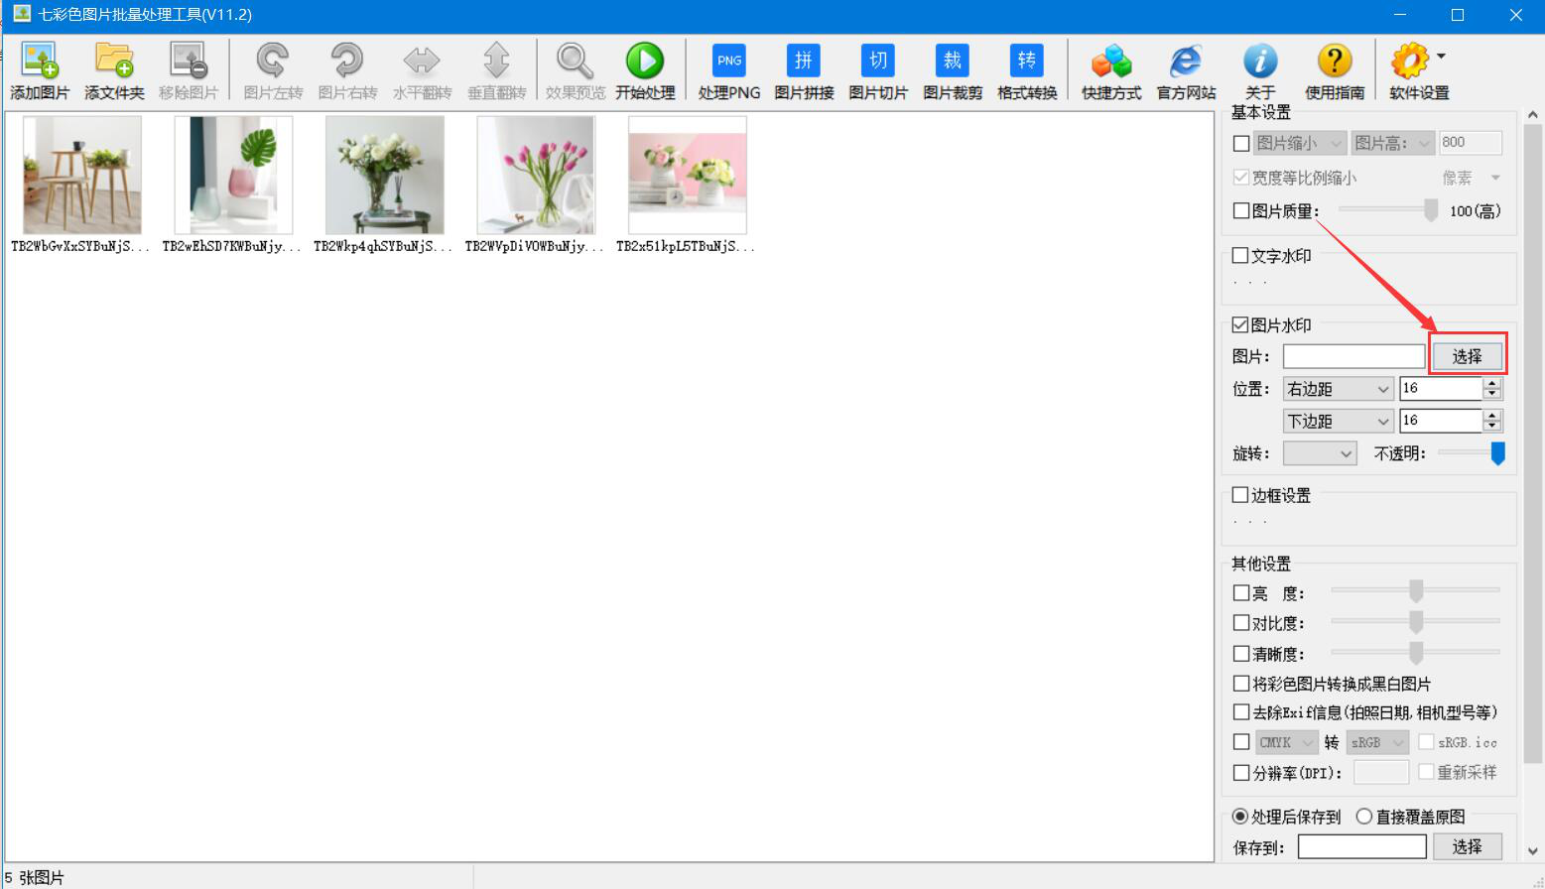Check 将彩色图片转换成黑白图片

tap(1241, 684)
